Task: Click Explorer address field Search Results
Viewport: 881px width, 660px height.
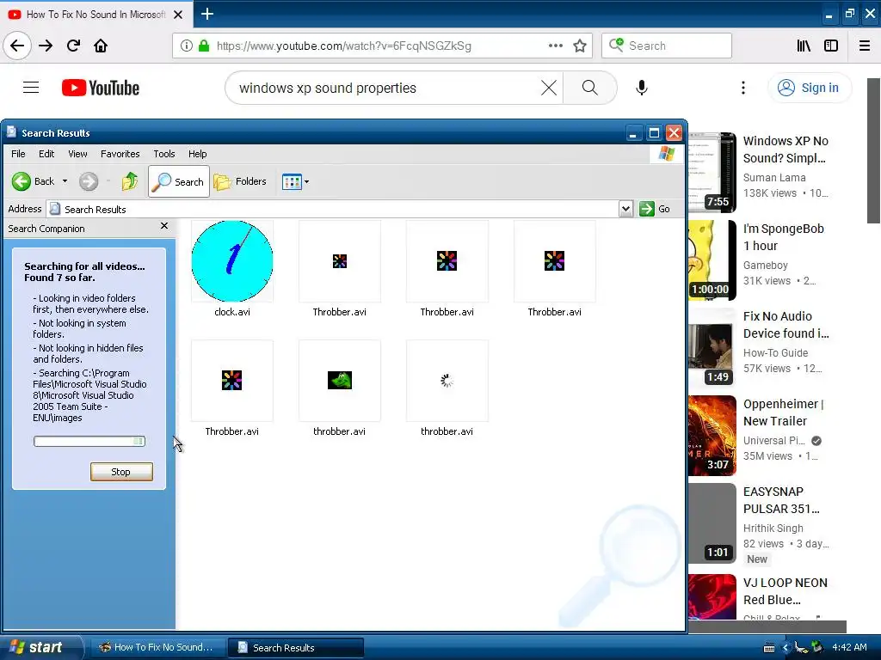Action: (333, 209)
